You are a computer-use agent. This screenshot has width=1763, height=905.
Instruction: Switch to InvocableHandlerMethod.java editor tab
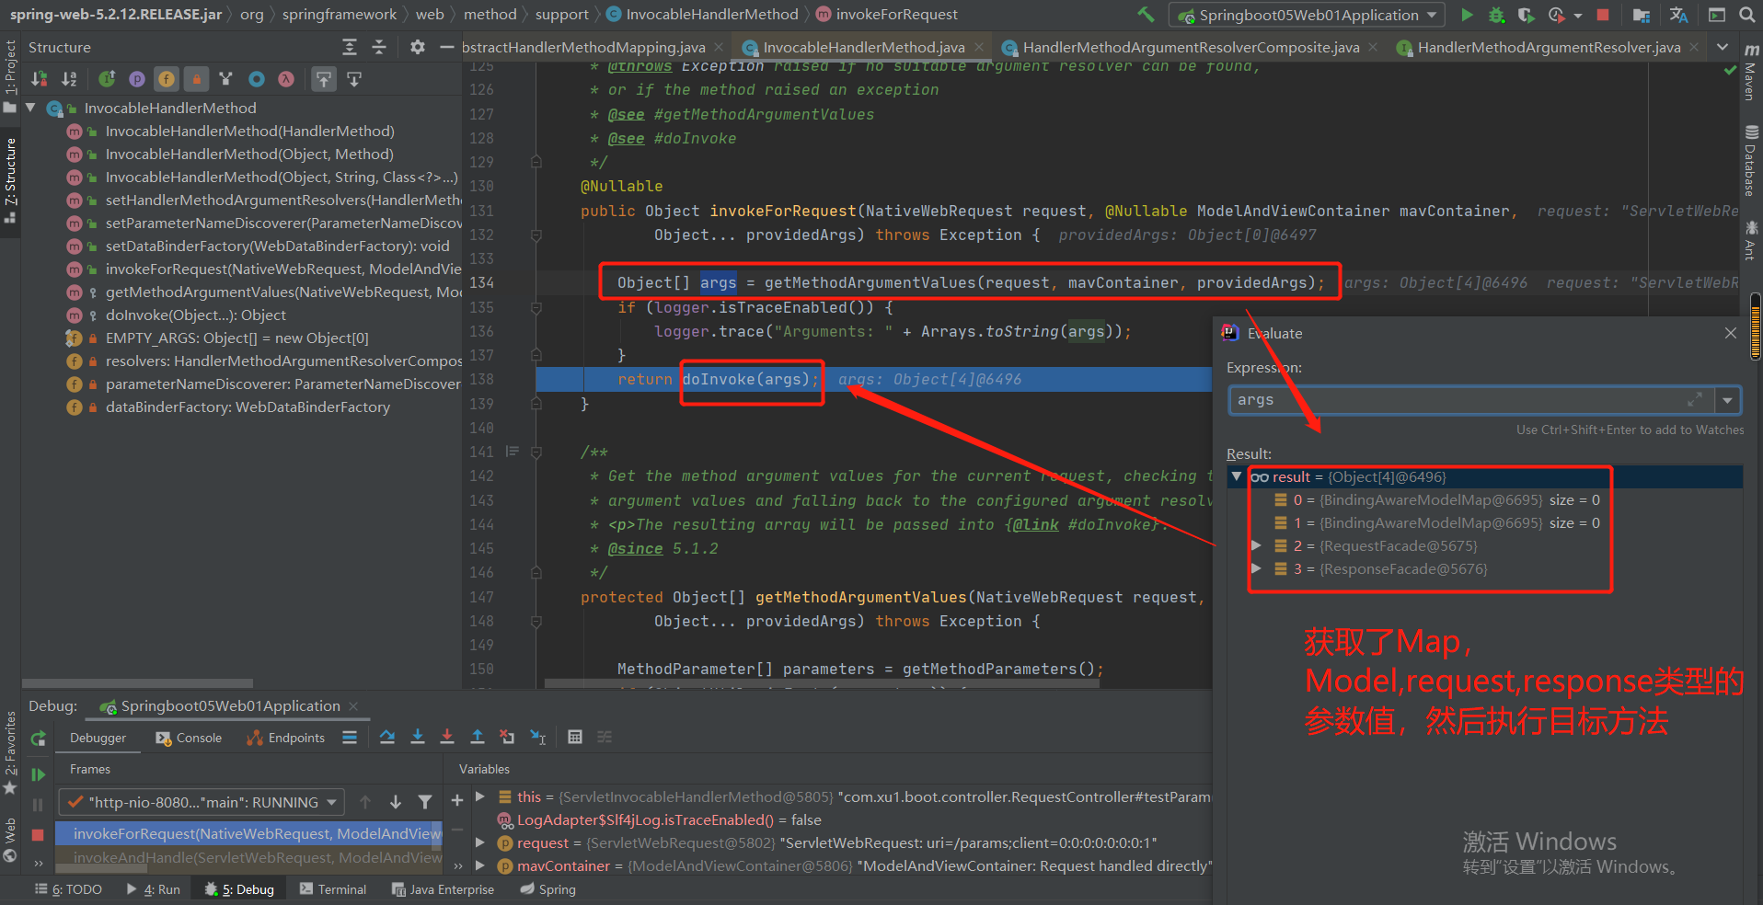[863, 47]
